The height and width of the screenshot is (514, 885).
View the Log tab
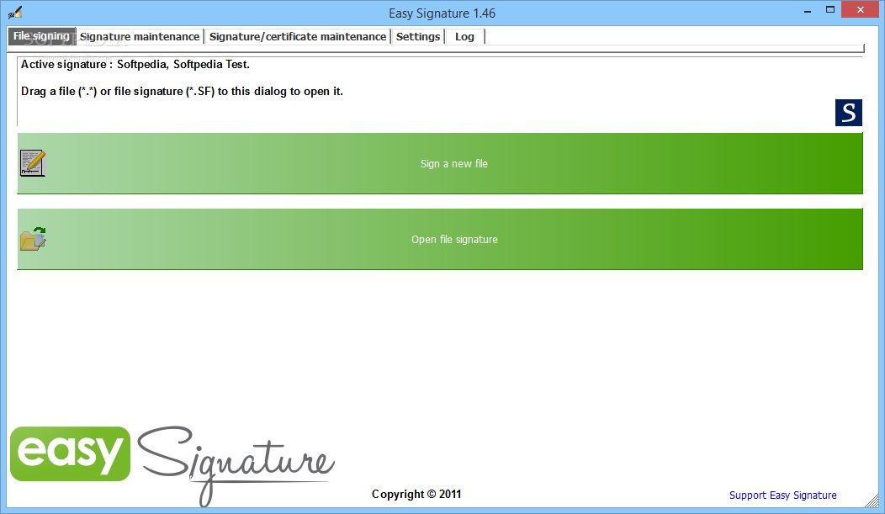tap(464, 37)
